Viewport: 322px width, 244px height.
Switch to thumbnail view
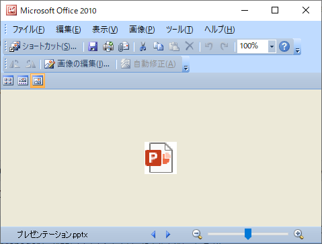coord(8,81)
